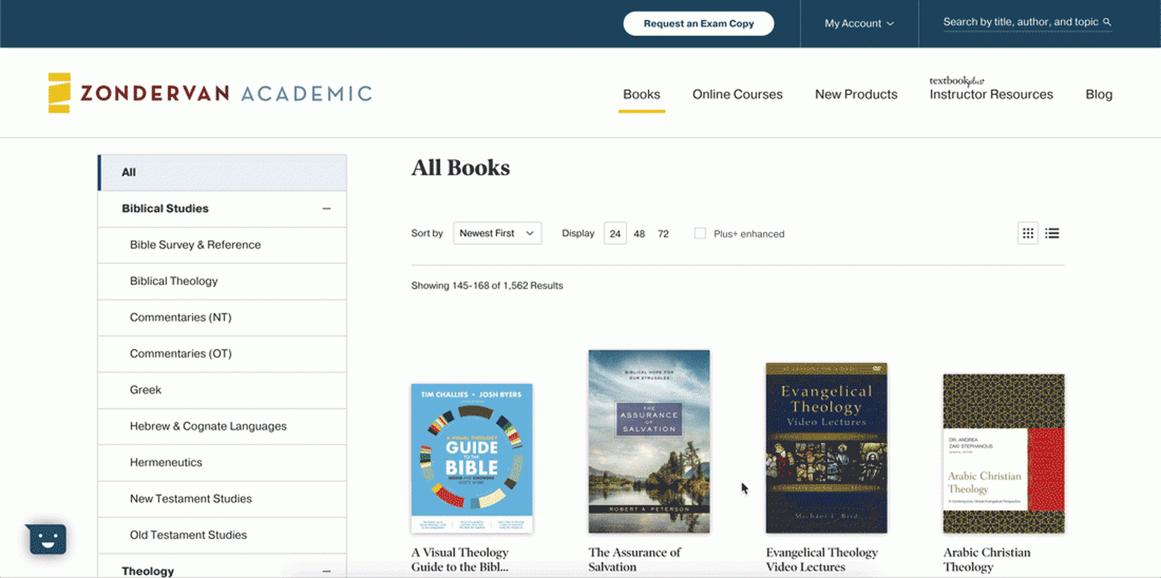The image size is (1161, 578).
Task: Open the Sort by Newest First dropdown
Action: (497, 233)
